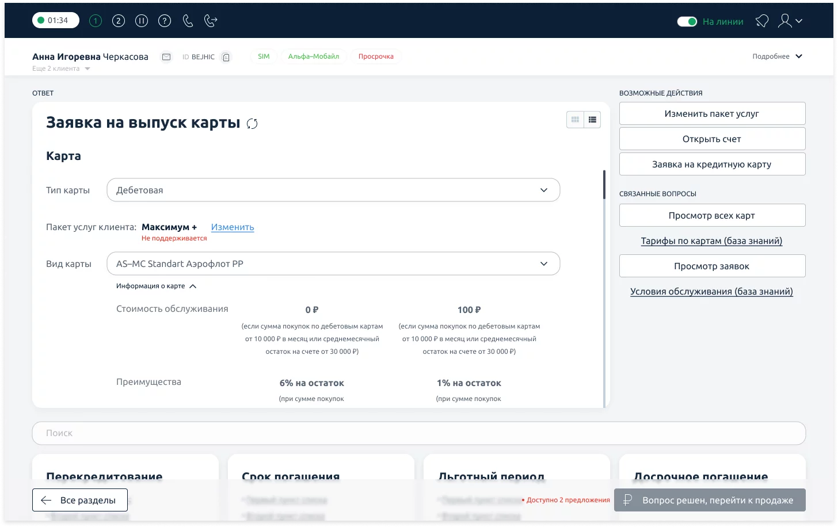Click the '1% на остаток' benefit
The height and width of the screenshot is (527, 838).
(x=469, y=383)
